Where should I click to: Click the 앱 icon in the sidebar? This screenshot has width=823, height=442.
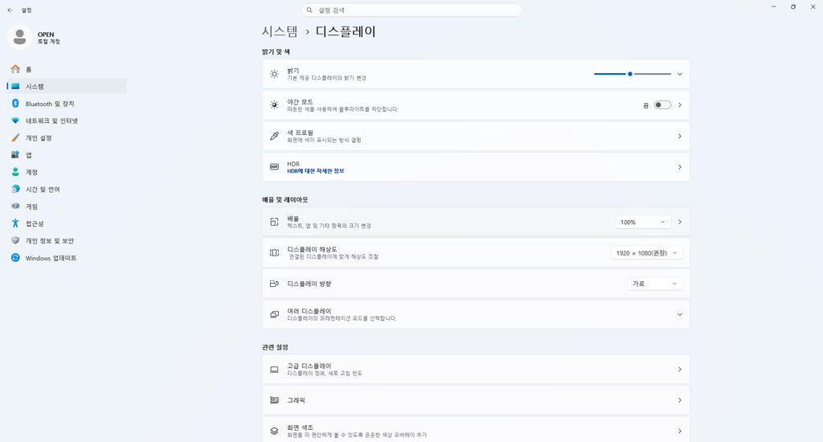[15, 155]
